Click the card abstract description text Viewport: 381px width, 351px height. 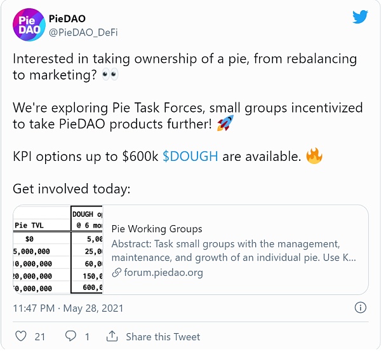[234, 251]
